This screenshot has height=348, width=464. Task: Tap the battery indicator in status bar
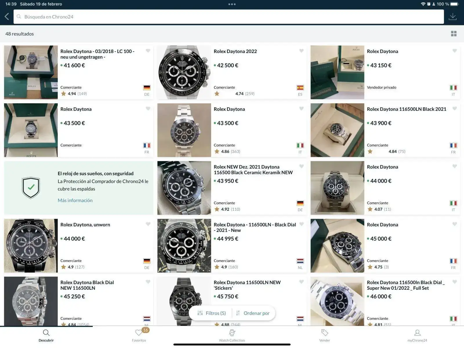(454, 4)
